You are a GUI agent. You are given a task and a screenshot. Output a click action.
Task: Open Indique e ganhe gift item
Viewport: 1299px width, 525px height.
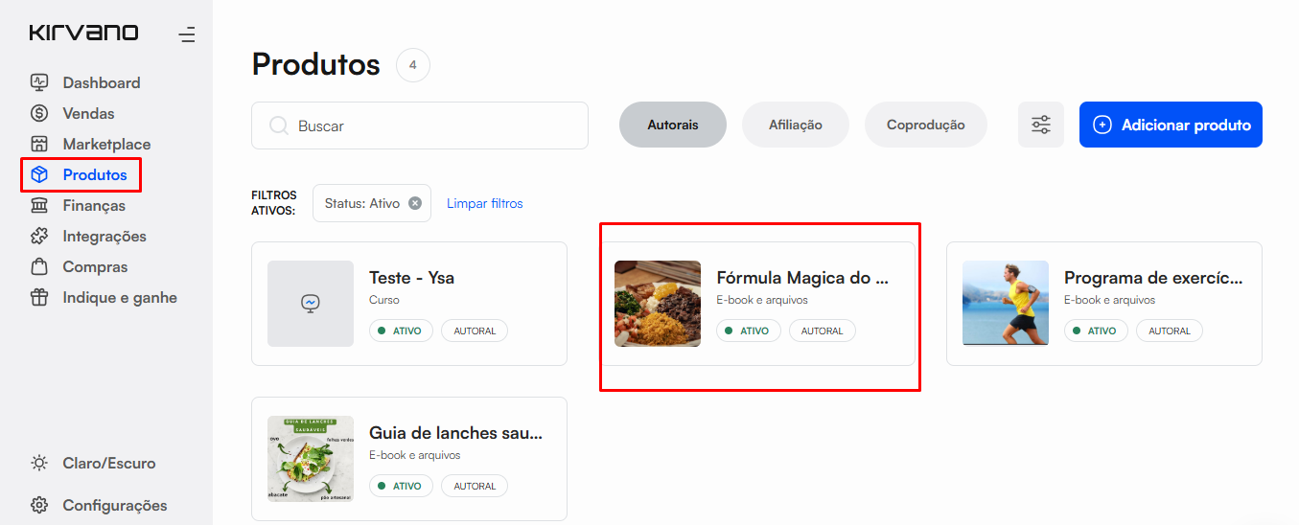point(119,297)
